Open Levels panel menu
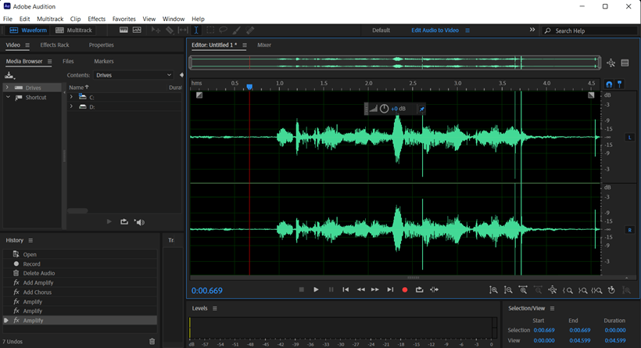Image resolution: width=641 pixels, height=348 pixels. (215, 308)
